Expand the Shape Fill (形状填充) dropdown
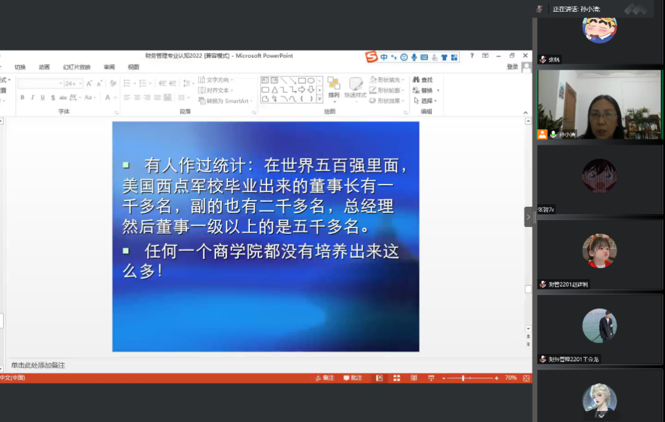Screen dimensions: 665x422 [403, 80]
